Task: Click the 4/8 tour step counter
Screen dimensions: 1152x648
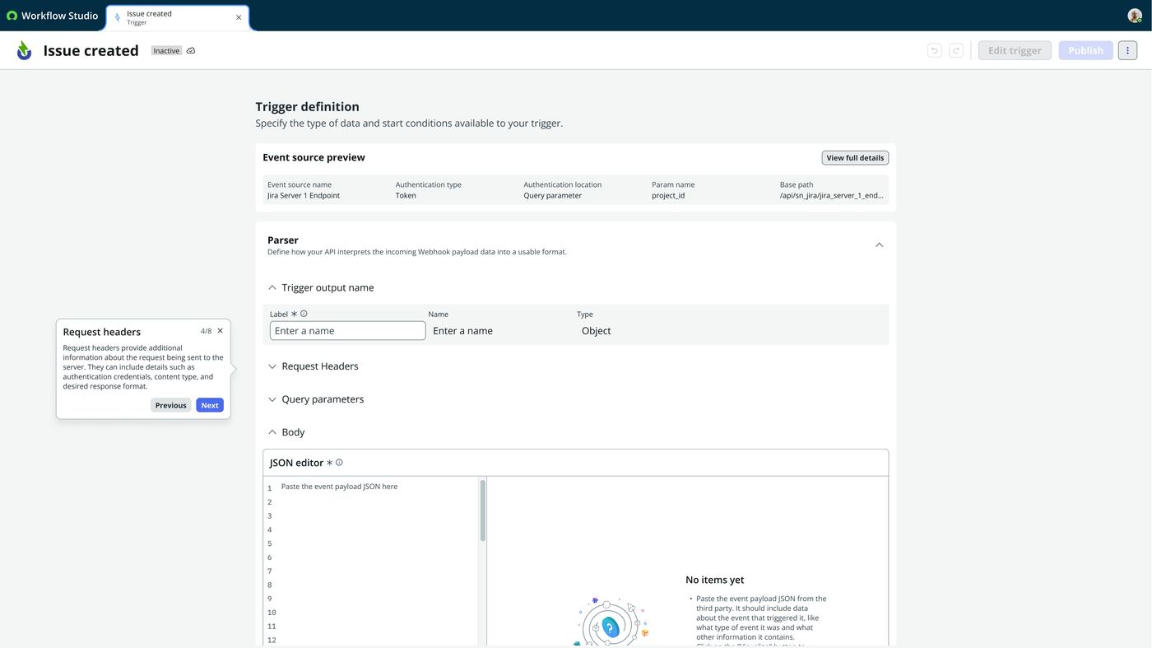Action: pyautogui.click(x=206, y=331)
